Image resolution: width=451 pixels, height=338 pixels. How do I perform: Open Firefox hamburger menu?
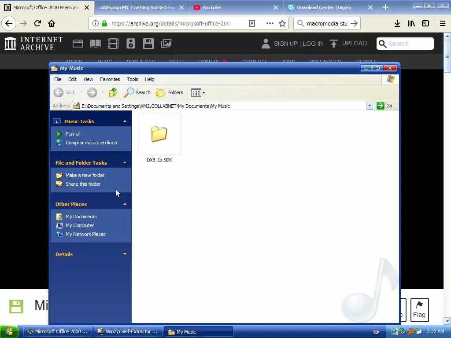[443, 23]
